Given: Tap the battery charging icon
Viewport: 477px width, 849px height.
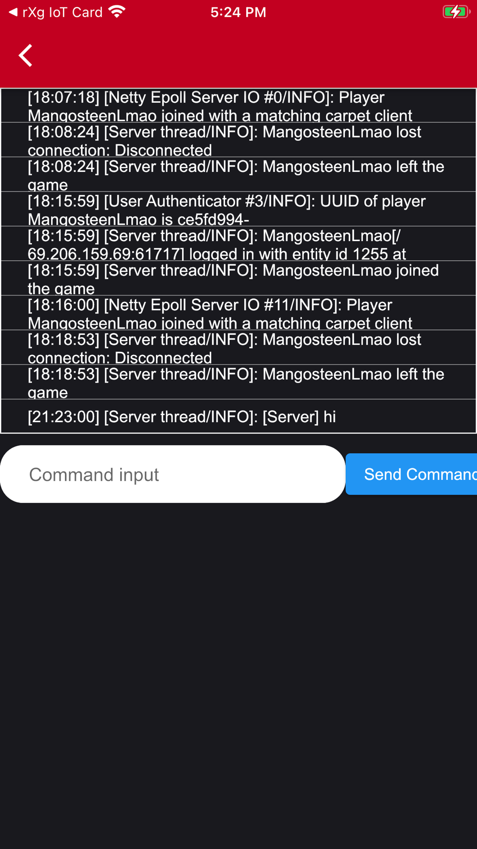Looking at the screenshot, I should click(456, 11).
